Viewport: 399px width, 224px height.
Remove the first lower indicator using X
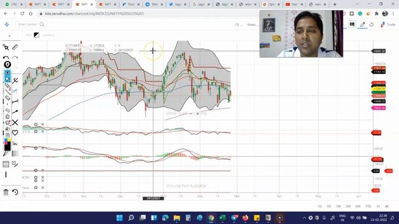(x=43, y=124)
